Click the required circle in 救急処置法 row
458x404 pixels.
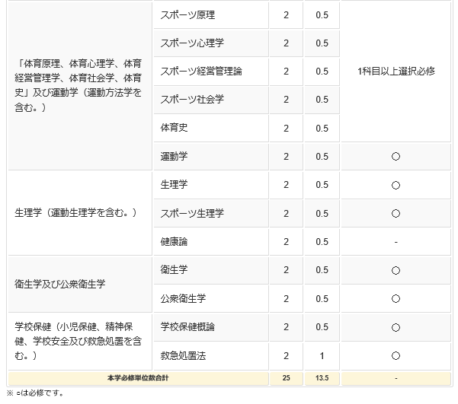pos(396,356)
